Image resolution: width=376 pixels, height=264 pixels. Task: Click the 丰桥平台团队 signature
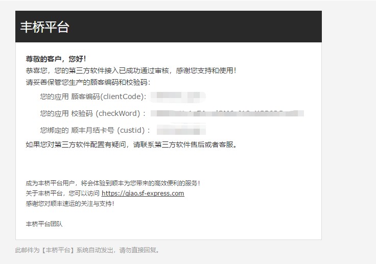[x=44, y=224]
